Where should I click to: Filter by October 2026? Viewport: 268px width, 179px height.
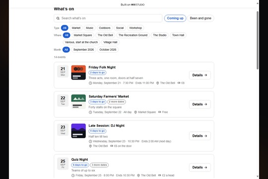point(108,50)
